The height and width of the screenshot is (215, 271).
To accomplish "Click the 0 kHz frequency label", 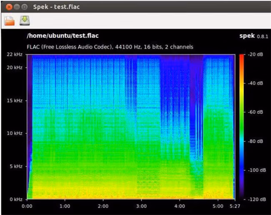I will pyautogui.click(x=16, y=199).
